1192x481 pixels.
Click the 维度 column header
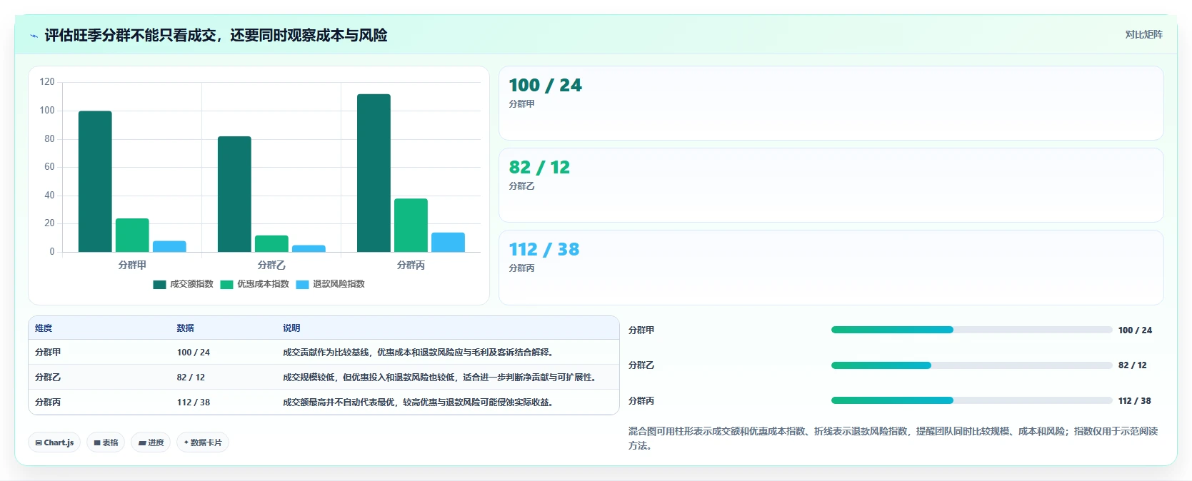[44, 328]
